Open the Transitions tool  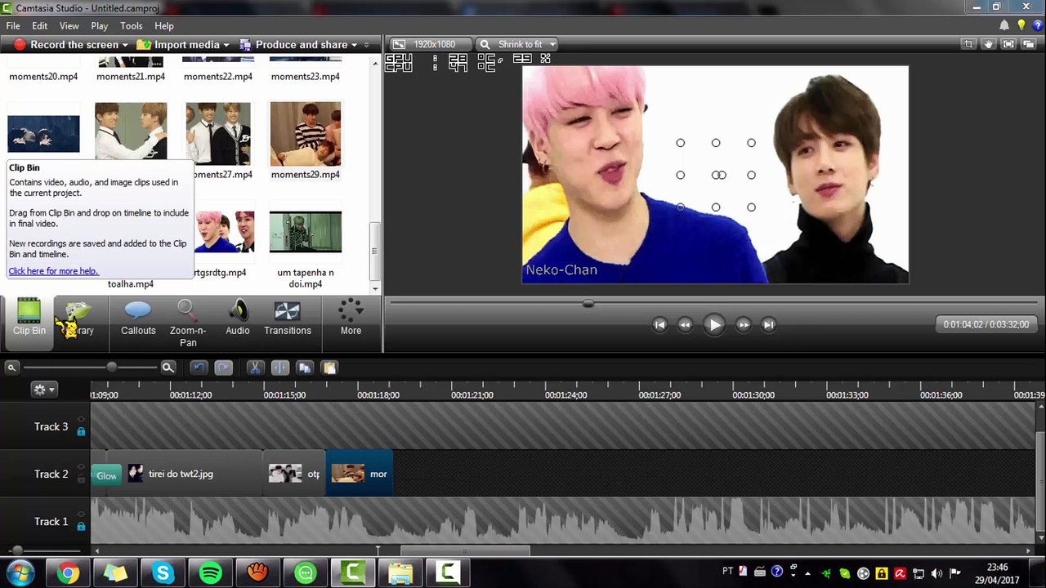288,318
